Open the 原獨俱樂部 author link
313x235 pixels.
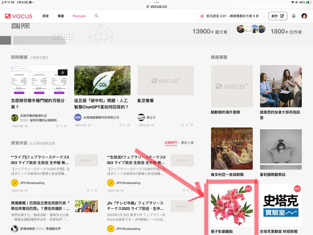point(27,229)
